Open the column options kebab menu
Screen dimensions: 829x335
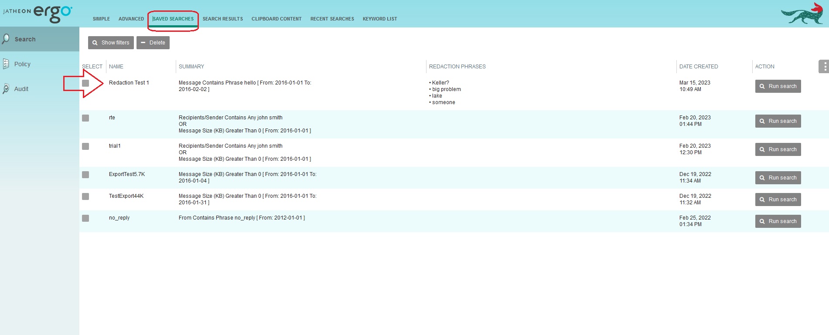(824, 67)
